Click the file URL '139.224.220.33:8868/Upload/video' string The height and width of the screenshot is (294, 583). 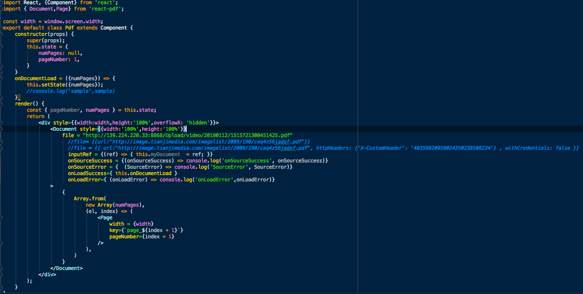[x=187, y=135]
